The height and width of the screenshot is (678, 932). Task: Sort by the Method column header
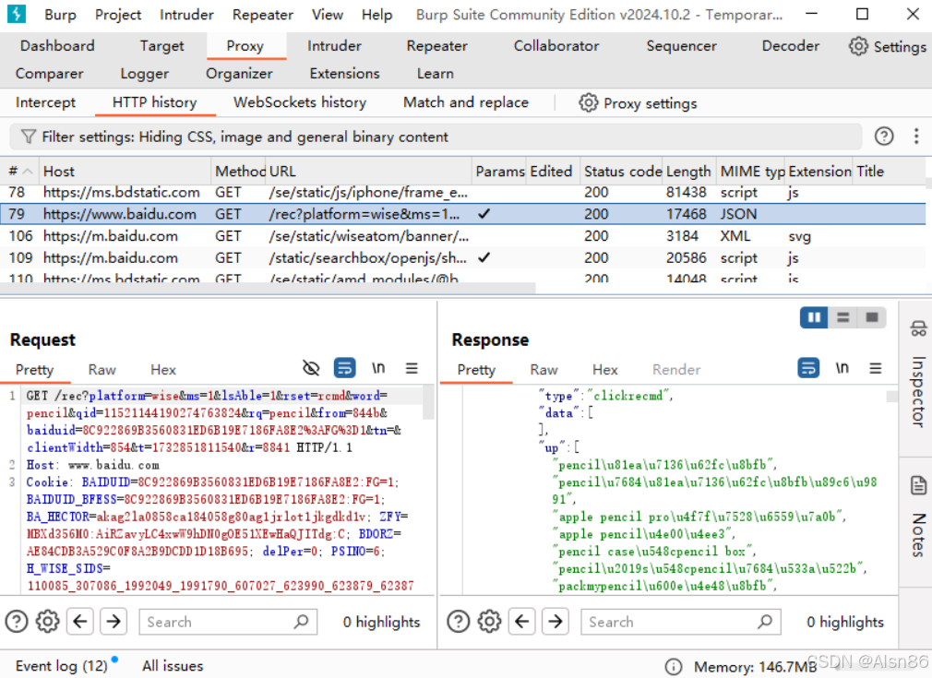click(238, 172)
